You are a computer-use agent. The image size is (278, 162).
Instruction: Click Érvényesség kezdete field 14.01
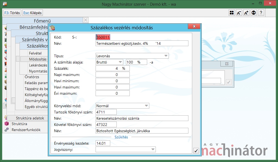(103, 143)
